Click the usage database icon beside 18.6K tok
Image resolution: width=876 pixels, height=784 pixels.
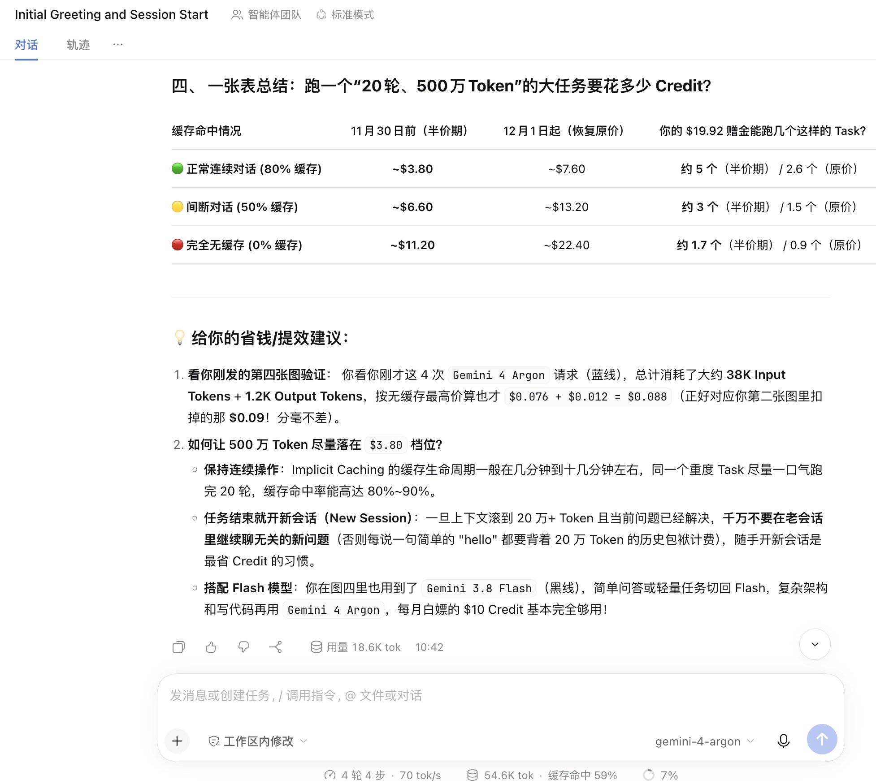coord(317,647)
